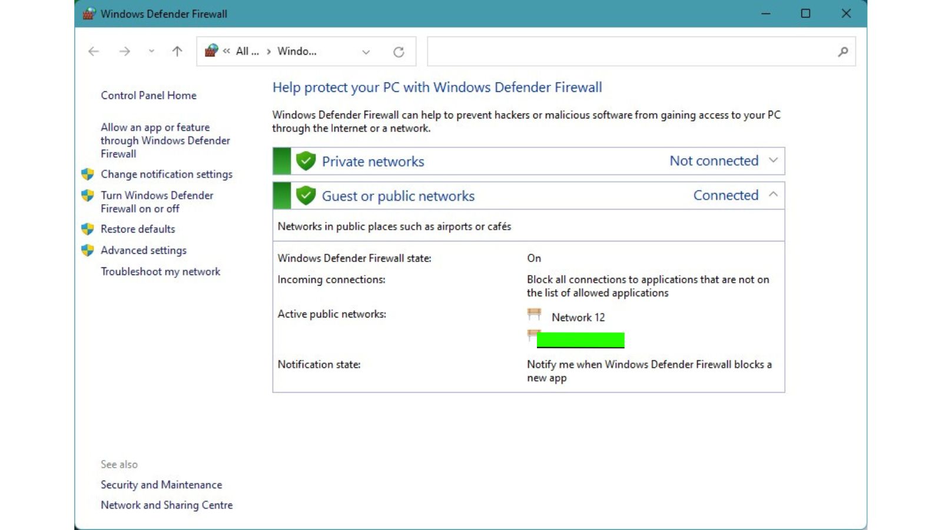Expand the Private networks section chevron
This screenshot has height=530, width=942.
pos(773,160)
